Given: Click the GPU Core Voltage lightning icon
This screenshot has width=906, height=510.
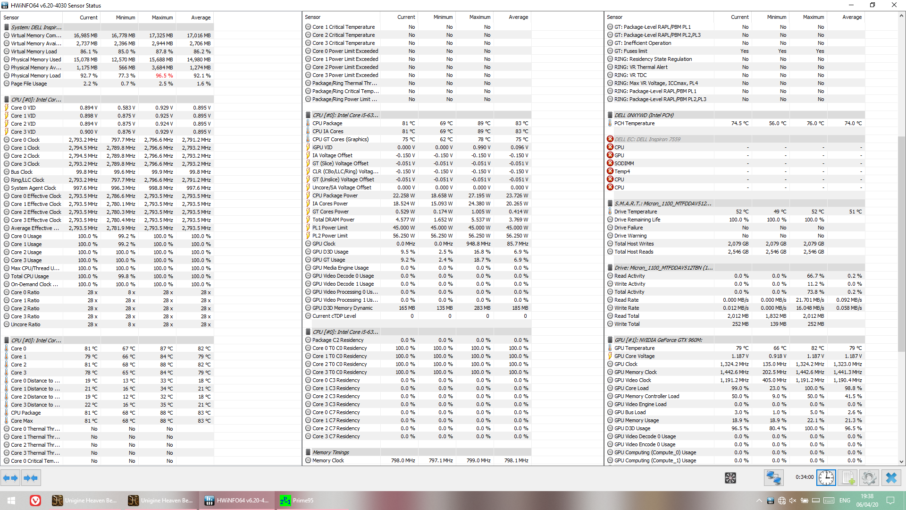Looking at the screenshot, I should [610, 356].
